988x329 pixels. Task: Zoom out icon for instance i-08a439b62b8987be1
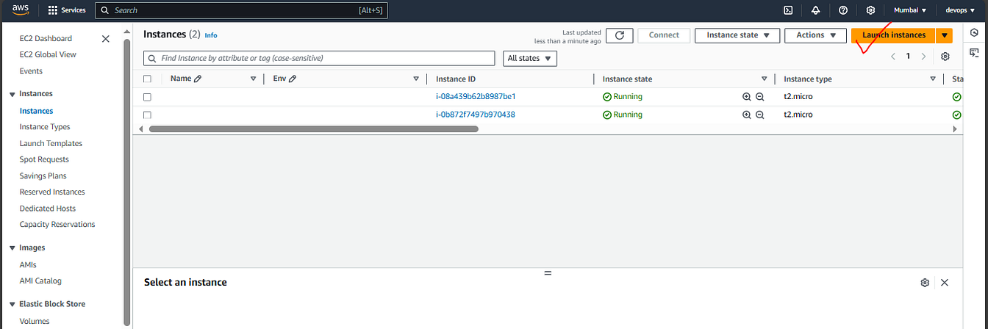point(760,97)
